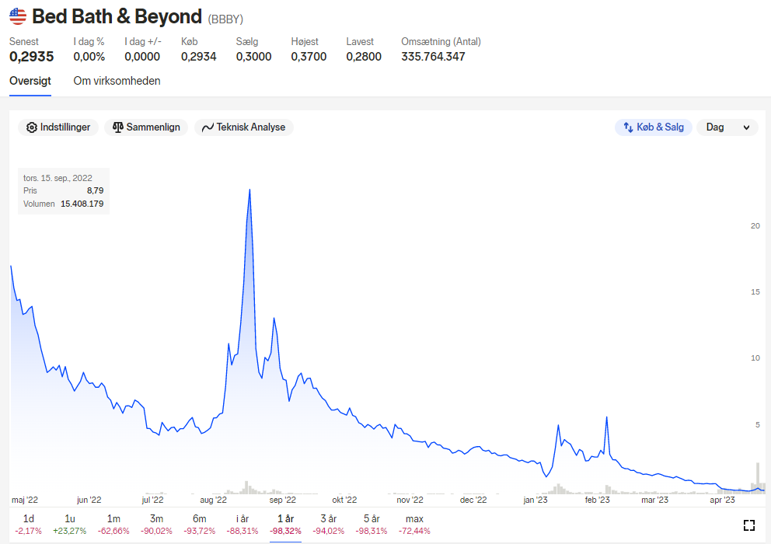Click the Sælg value 0,3000

(253, 57)
